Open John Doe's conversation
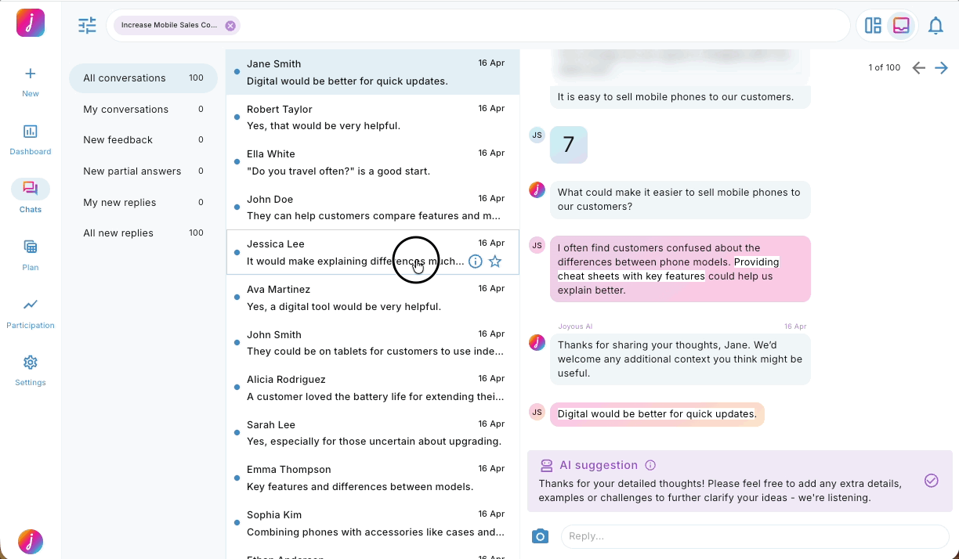Image resolution: width=959 pixels, height=559 pixels. [353, 207]
